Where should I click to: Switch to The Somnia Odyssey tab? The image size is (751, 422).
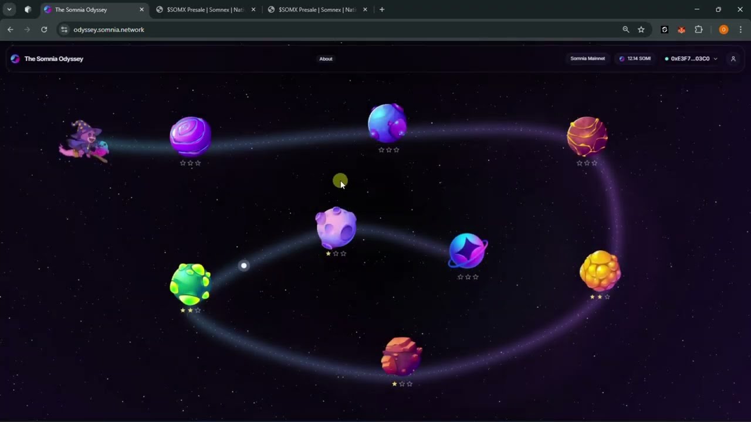94,9
